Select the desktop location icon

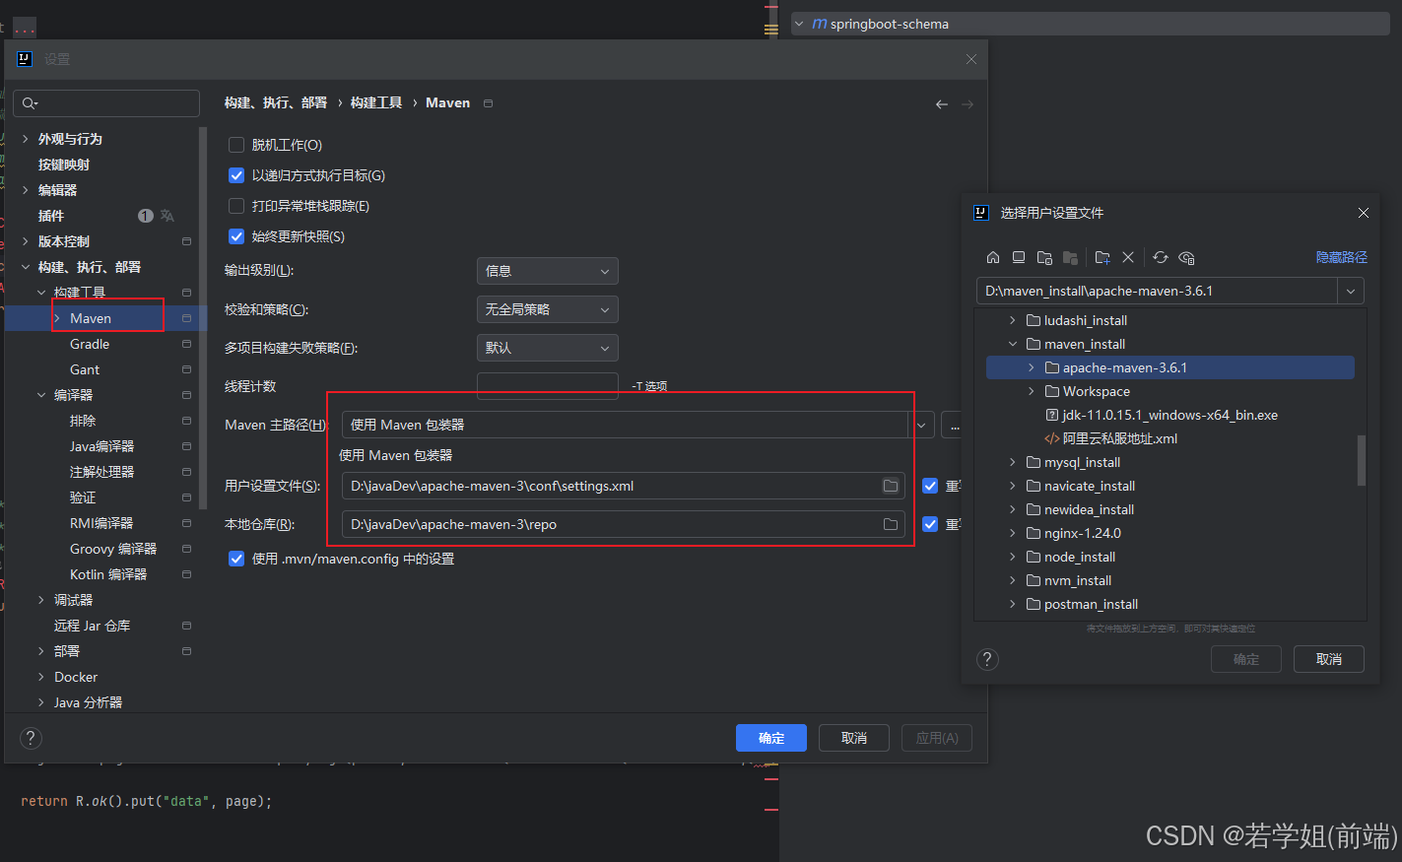(x=1019, y=257)
